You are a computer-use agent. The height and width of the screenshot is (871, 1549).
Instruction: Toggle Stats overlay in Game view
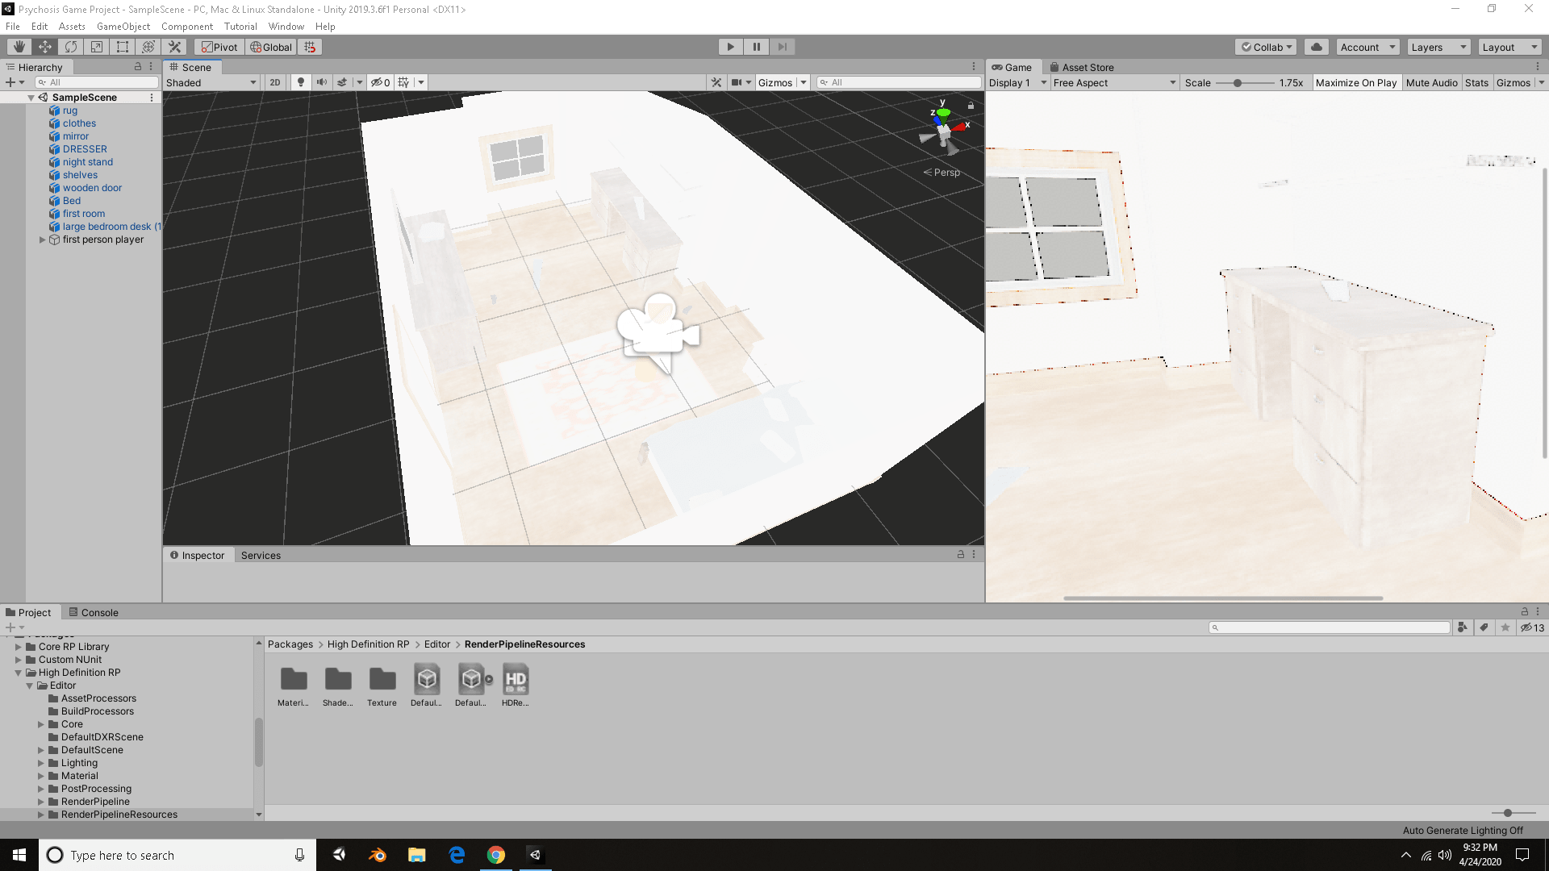(1476, 82)
